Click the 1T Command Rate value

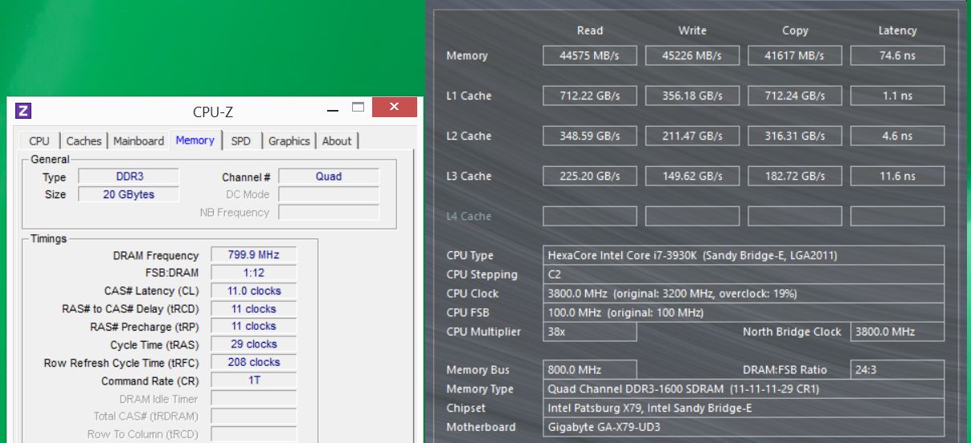click(253, 380)
